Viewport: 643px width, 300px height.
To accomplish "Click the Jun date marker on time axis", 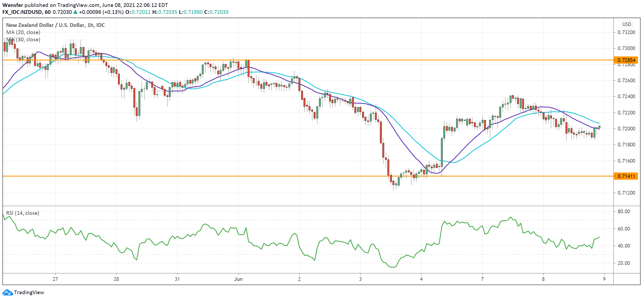I will tap(238, 279).
